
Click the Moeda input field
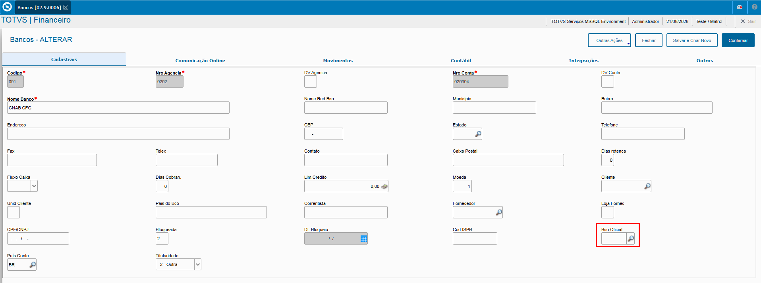point(462,186)
